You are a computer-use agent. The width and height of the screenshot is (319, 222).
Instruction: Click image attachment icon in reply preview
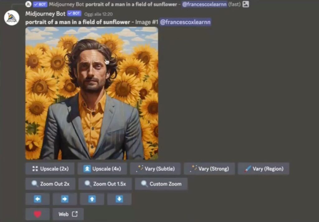click(245, 4)
